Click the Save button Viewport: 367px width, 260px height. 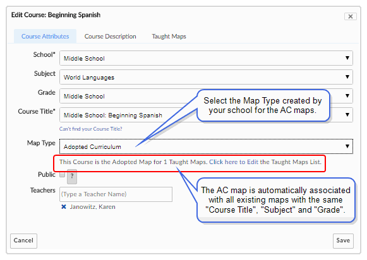click(x=343, y=240)
